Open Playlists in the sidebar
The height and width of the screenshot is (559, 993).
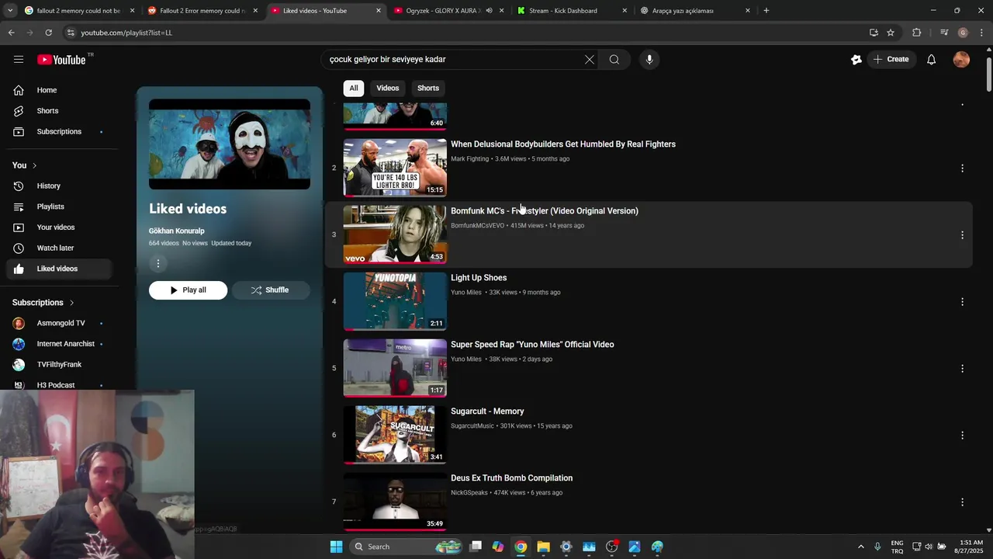pyautogui.click(x=59, y=207)
